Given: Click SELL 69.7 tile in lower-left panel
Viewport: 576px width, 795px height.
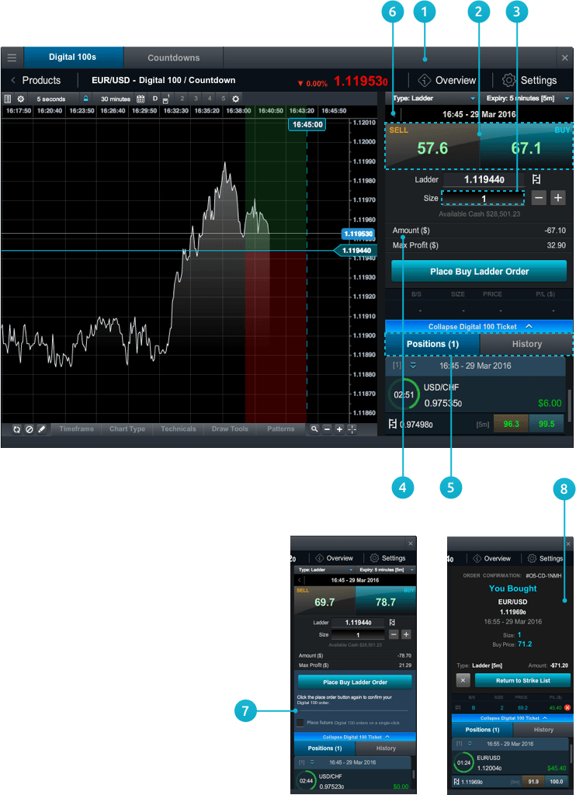Looking at the screenshot, I should pos(324,601).
